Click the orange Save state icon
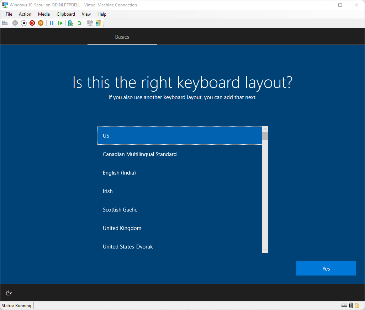 pos(41,23)
